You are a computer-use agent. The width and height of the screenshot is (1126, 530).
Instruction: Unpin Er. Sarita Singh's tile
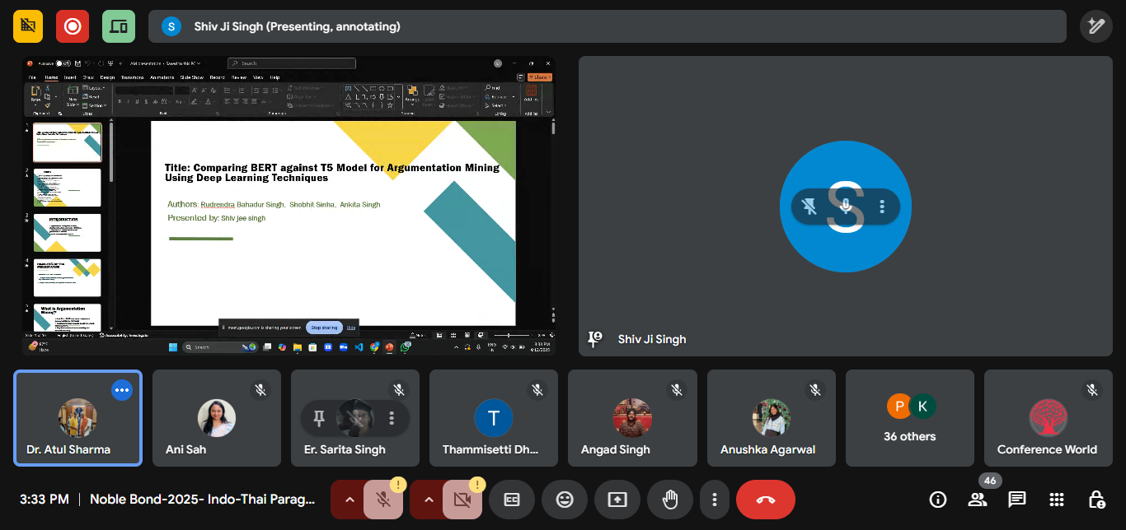click(318, 418)
